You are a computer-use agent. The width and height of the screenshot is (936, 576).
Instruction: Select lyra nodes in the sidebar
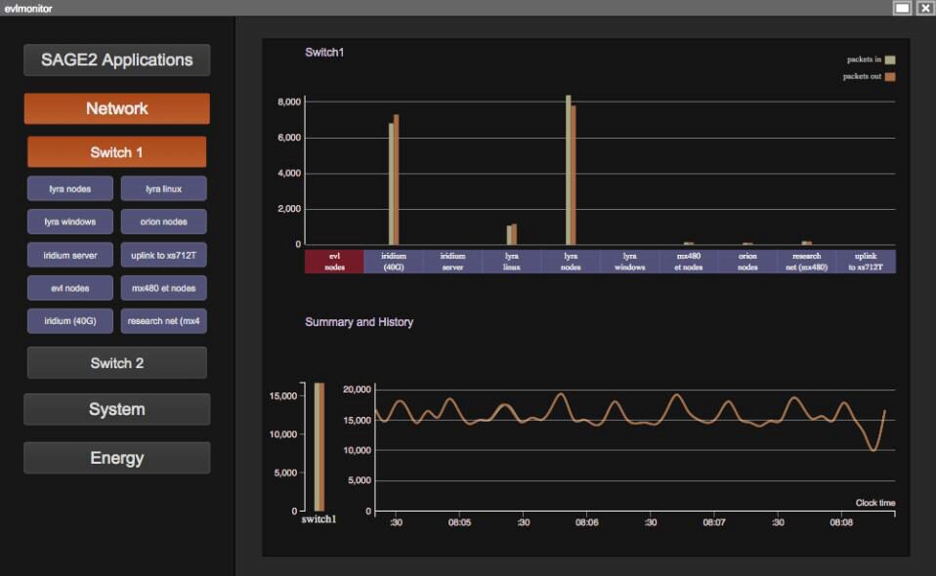(x=69, y=187)
